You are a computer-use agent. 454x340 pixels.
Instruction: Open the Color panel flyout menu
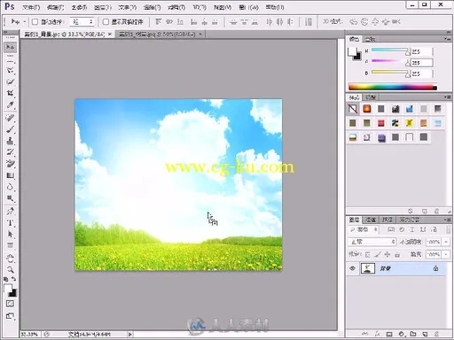[x=448, y=39]
